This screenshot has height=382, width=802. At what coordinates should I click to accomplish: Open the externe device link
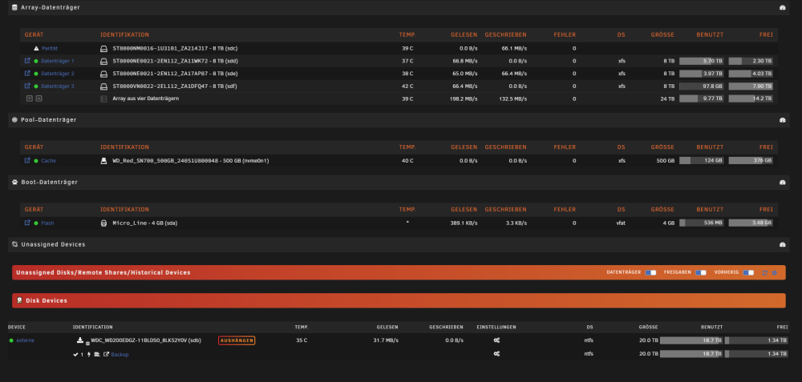pyautogui.click(x=25, y=340)
